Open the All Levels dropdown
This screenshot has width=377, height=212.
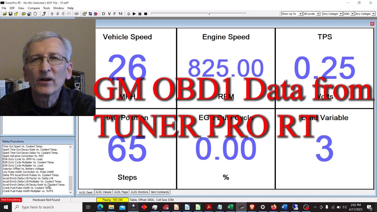pos(312,14)
